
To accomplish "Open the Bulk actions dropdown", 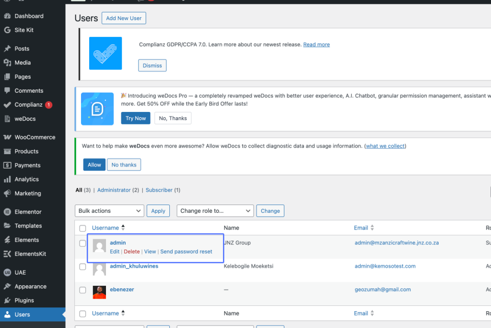I will point(109,211).
